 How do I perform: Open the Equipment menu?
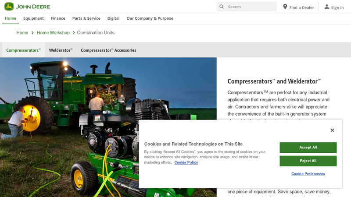(x=33, y=18)
